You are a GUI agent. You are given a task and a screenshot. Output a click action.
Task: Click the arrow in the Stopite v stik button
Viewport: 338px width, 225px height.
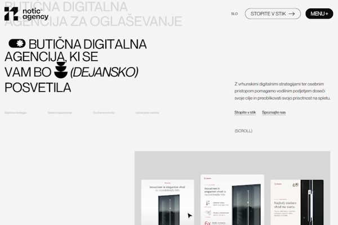point(291,14)
